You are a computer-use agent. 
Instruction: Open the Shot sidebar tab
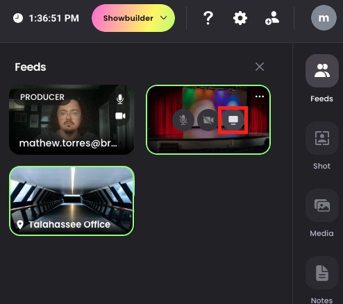322,146
